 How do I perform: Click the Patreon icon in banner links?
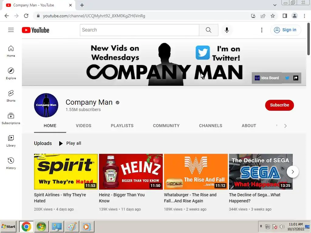pos(296,78)
